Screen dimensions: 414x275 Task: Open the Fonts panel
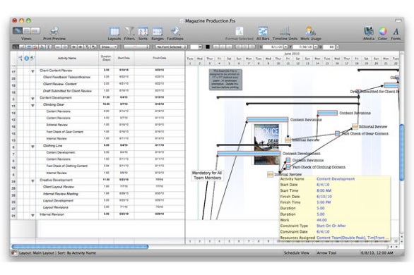[396, 32]
